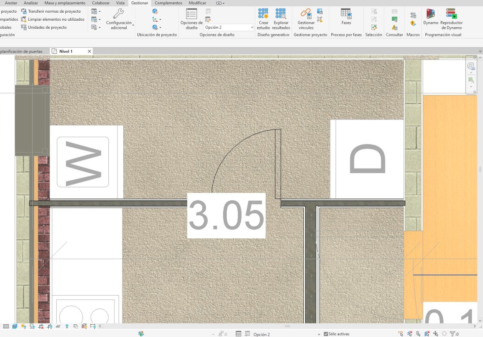Expand the Opción 2 dropdown in ribbon

(252, 27)
